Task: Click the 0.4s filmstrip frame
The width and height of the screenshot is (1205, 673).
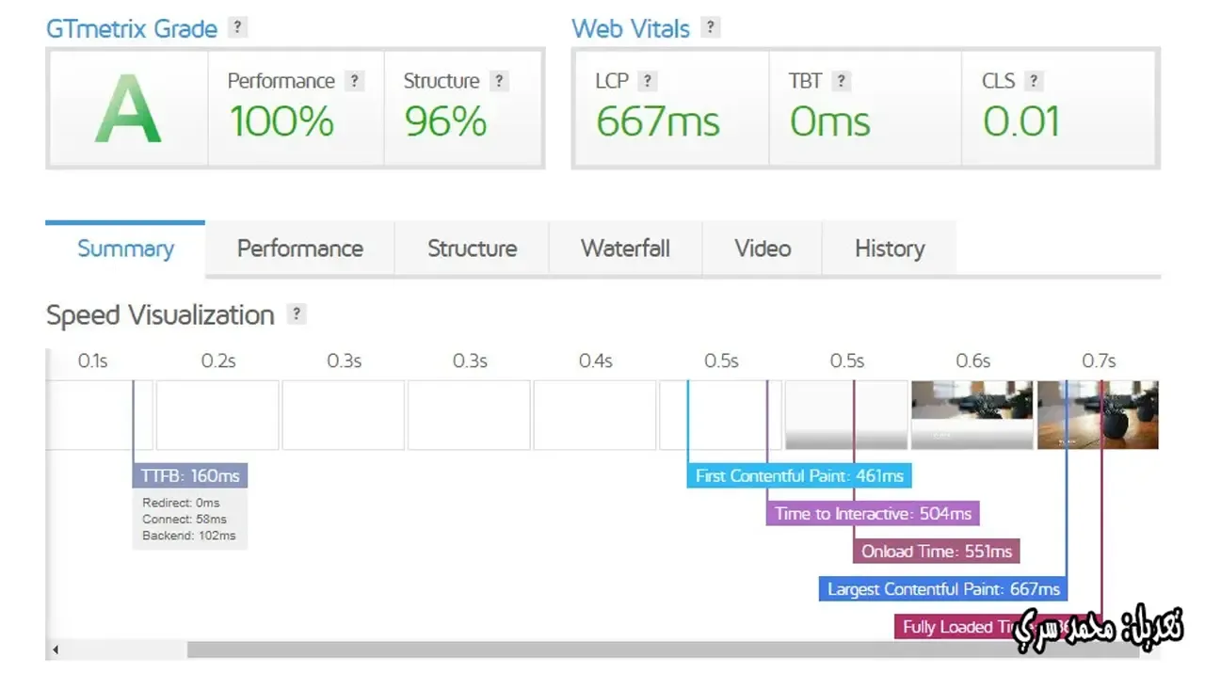Action: click(x=595, y=415)
